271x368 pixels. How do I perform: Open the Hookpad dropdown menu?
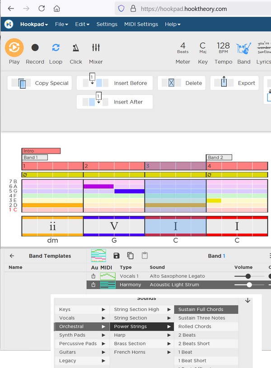pos(34,24)
